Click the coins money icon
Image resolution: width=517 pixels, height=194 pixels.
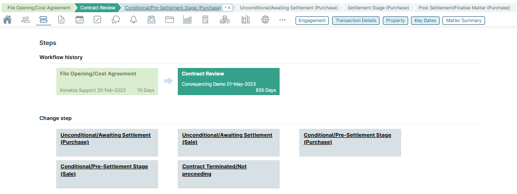(225, 20)
